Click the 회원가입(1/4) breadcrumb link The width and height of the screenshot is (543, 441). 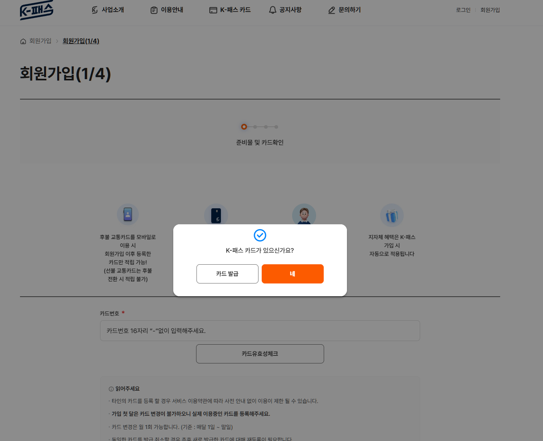click(x=81, y=41)
